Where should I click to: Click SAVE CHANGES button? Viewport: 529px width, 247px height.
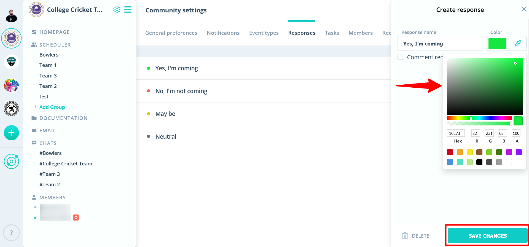(488, 236)
